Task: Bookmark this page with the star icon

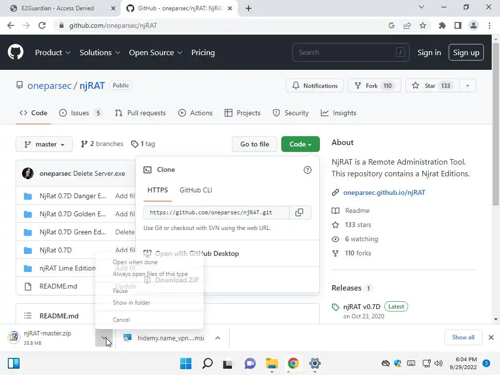Action: pyautogui.click(x=423, y=25)
